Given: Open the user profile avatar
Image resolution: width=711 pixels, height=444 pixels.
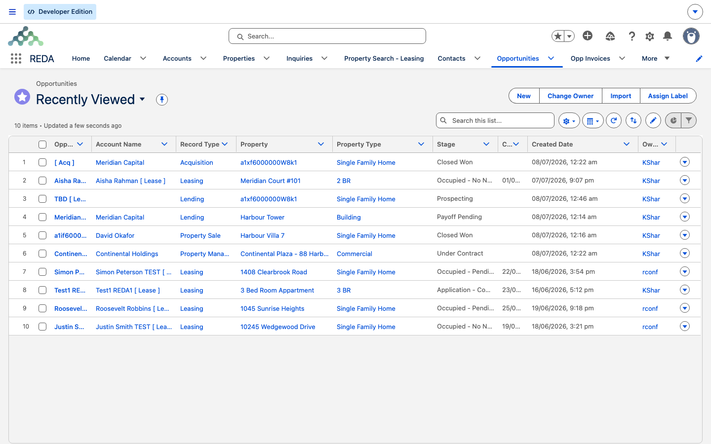Looking at the screenshot, I should 691,36.
